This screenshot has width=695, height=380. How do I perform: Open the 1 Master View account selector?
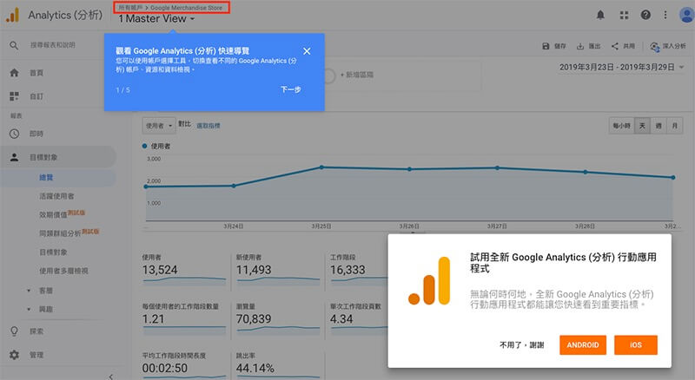click(x=156, y=19)
